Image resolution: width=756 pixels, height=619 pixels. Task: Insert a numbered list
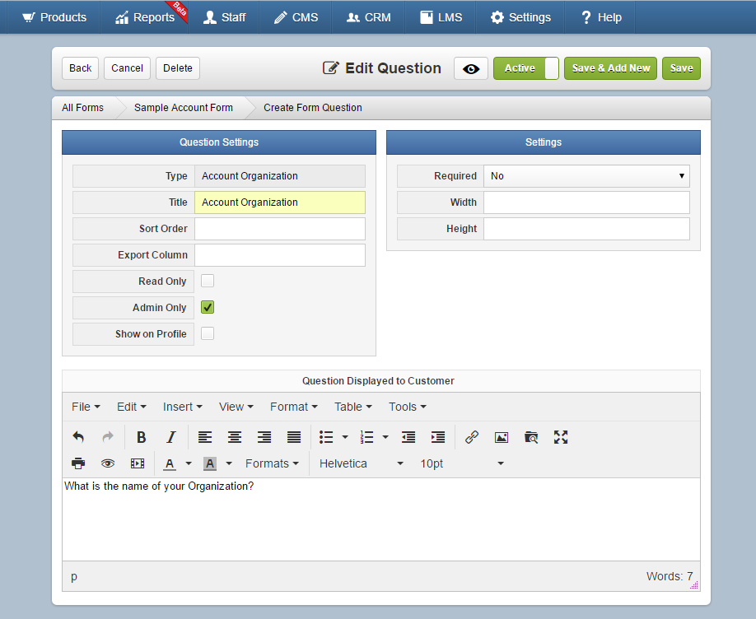(367, 437)
